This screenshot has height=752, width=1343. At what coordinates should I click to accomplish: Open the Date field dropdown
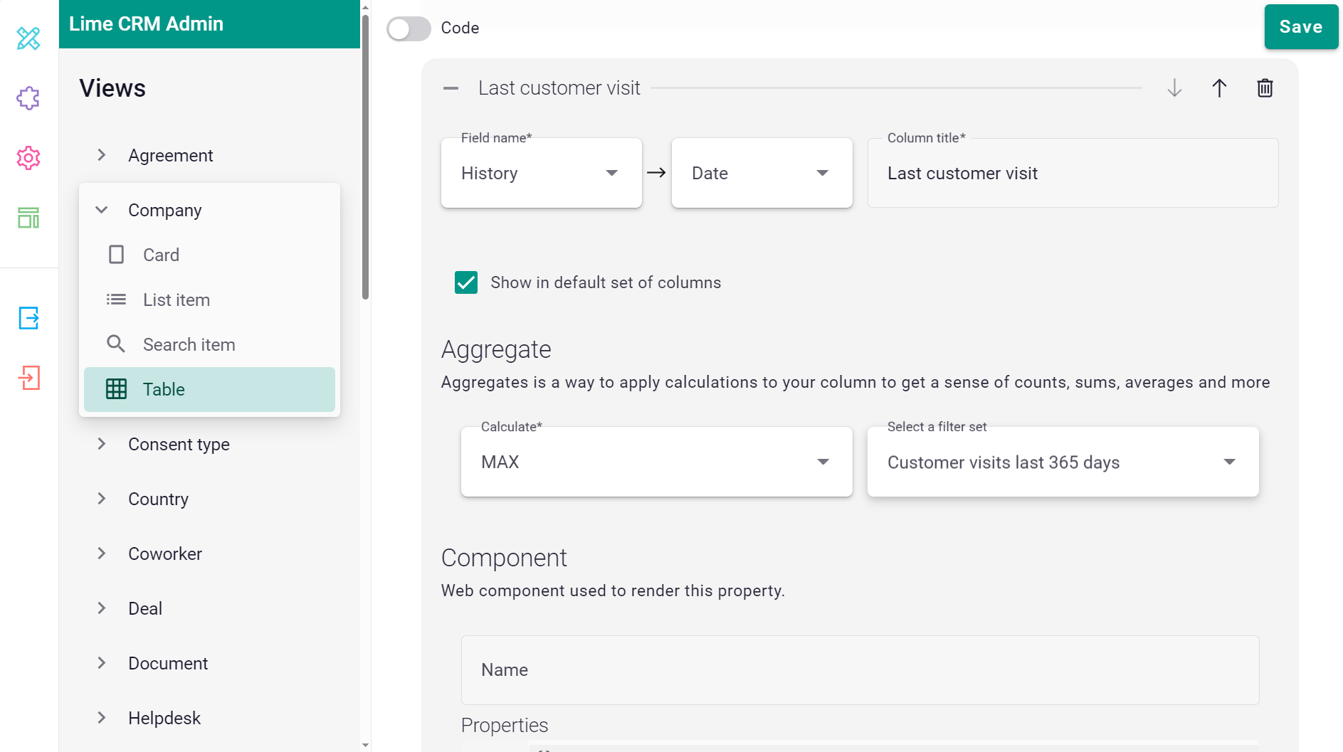[762, 173]
